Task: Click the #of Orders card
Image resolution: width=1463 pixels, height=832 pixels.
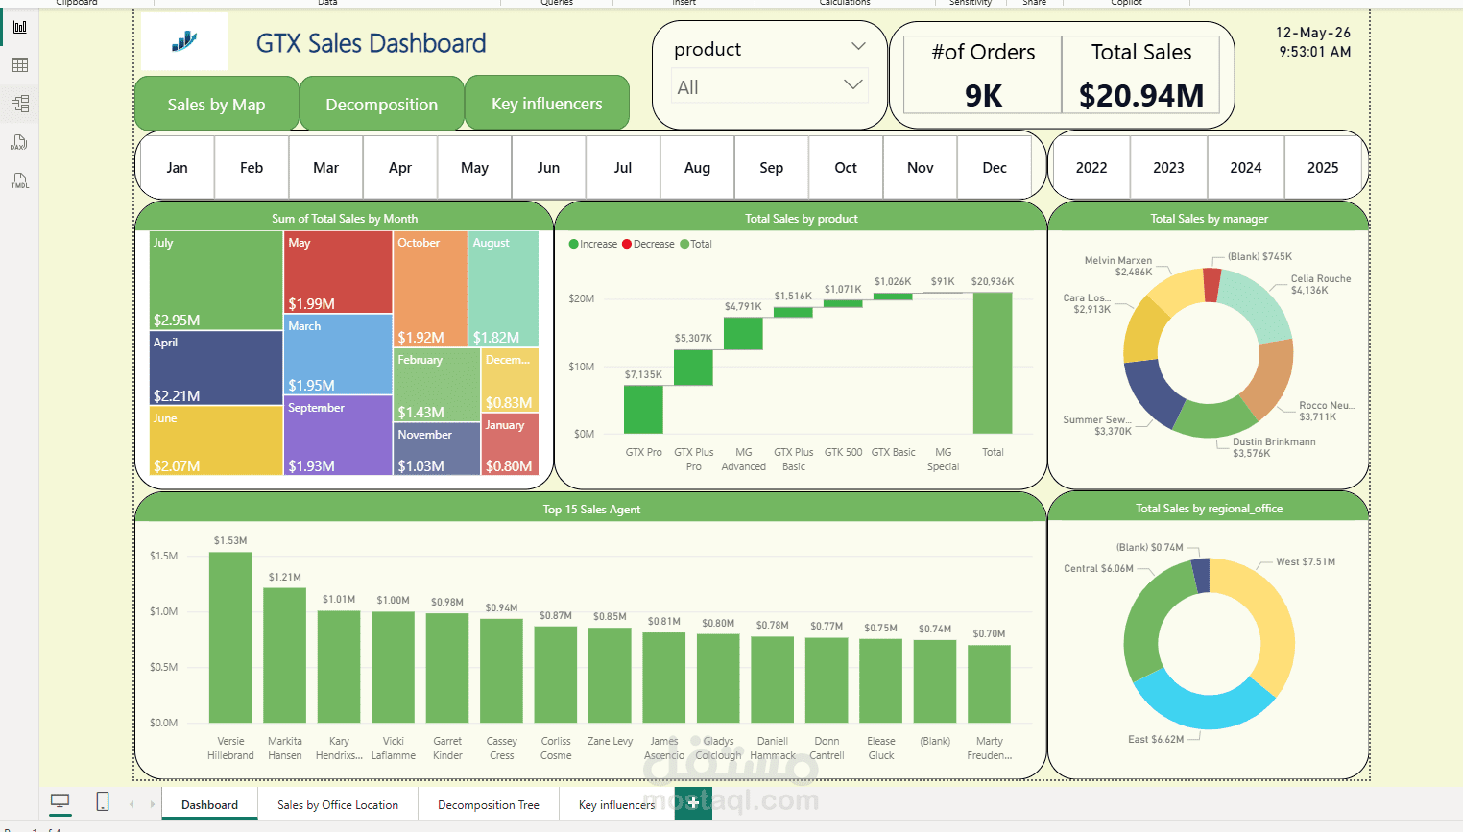Action: coord(983,75)
